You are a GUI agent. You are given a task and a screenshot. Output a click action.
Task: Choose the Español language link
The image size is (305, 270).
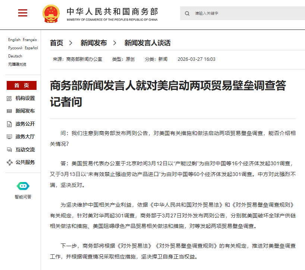click(x=31, y=48)
